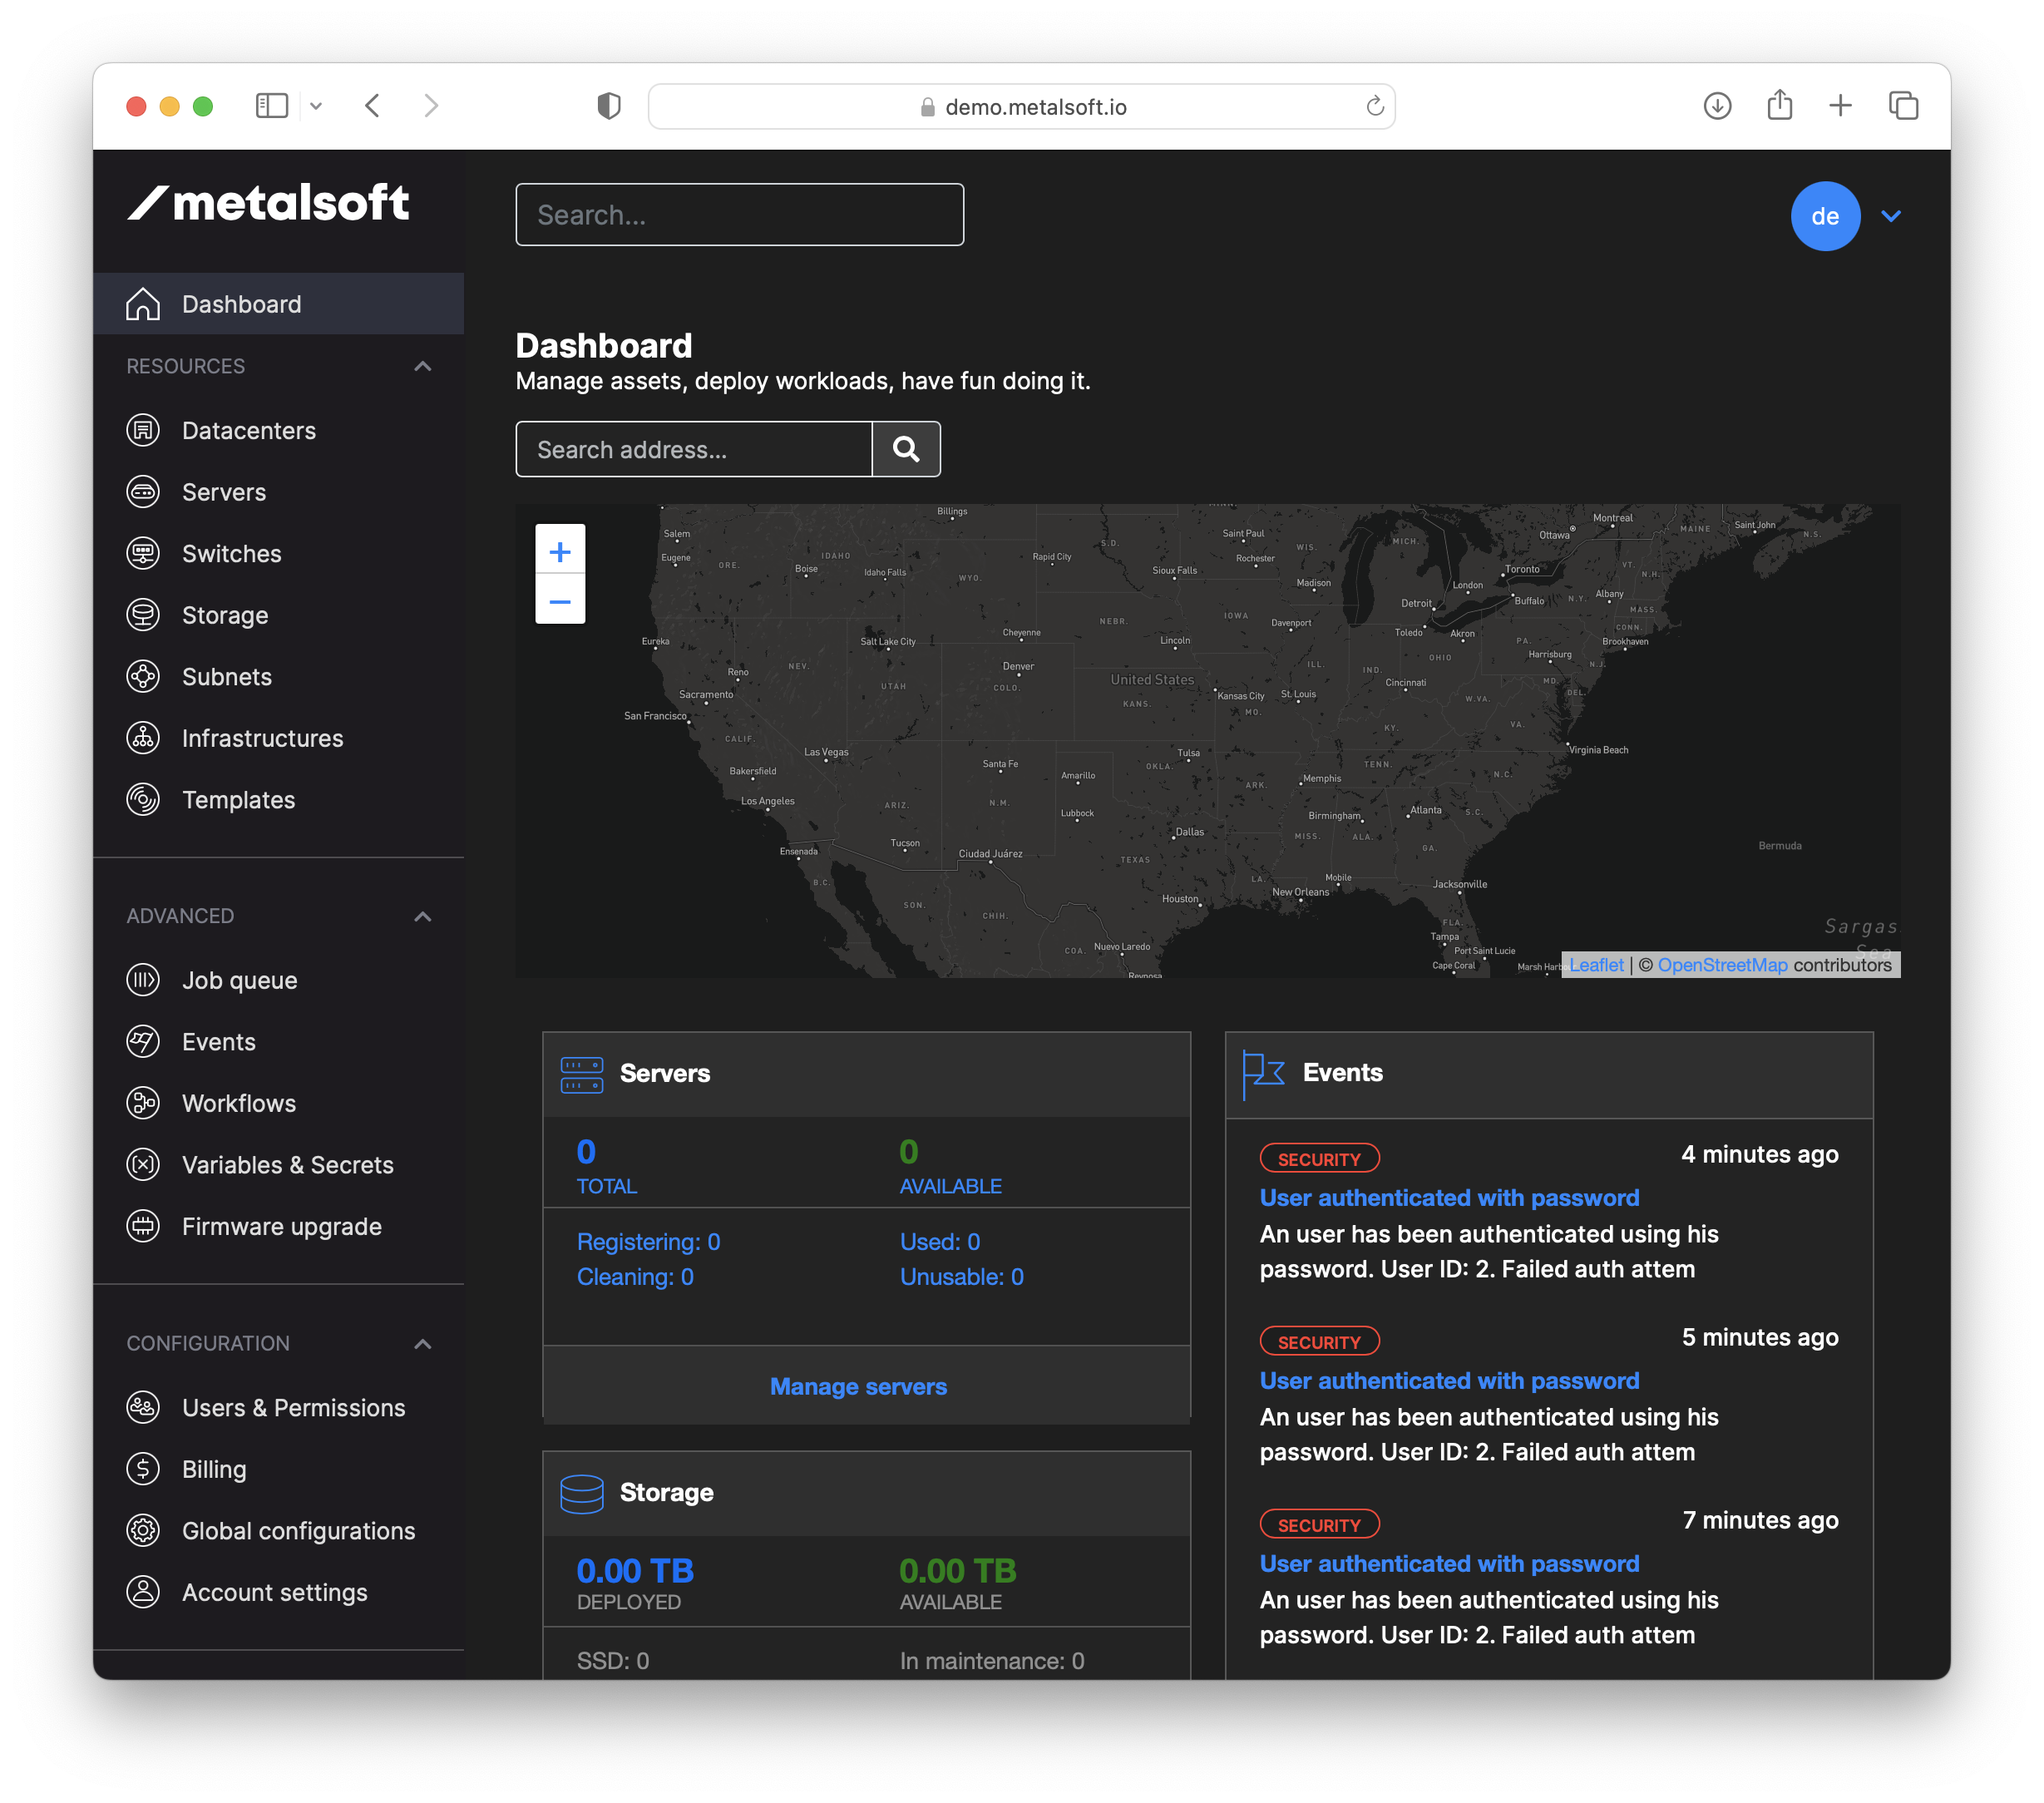Click the top Search field
2044x1803 pixels.
tap(739, 215)
